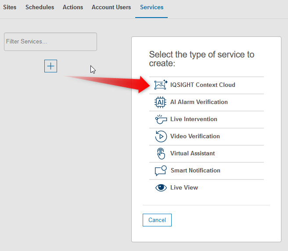Switch to the Schedules tab
This screenshot has height=251, width=288.
click(x=40, y=7)
